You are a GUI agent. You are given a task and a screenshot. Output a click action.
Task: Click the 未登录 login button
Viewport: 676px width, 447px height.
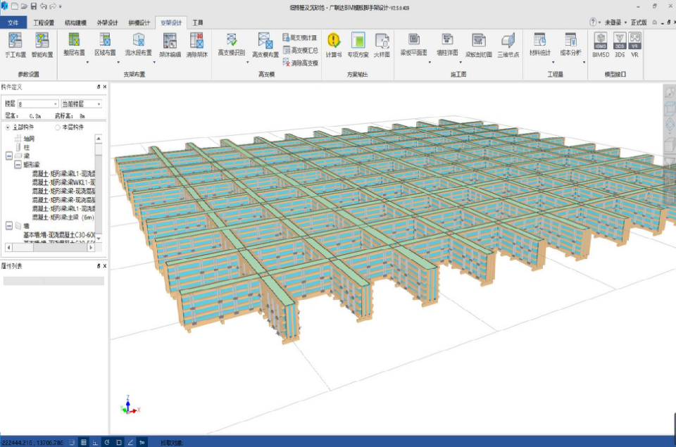(x=613, y=22)
